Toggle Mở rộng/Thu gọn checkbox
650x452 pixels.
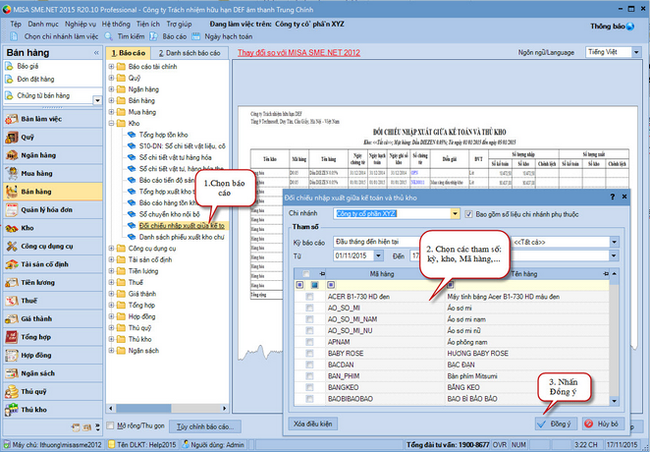[x=110, y=425]
